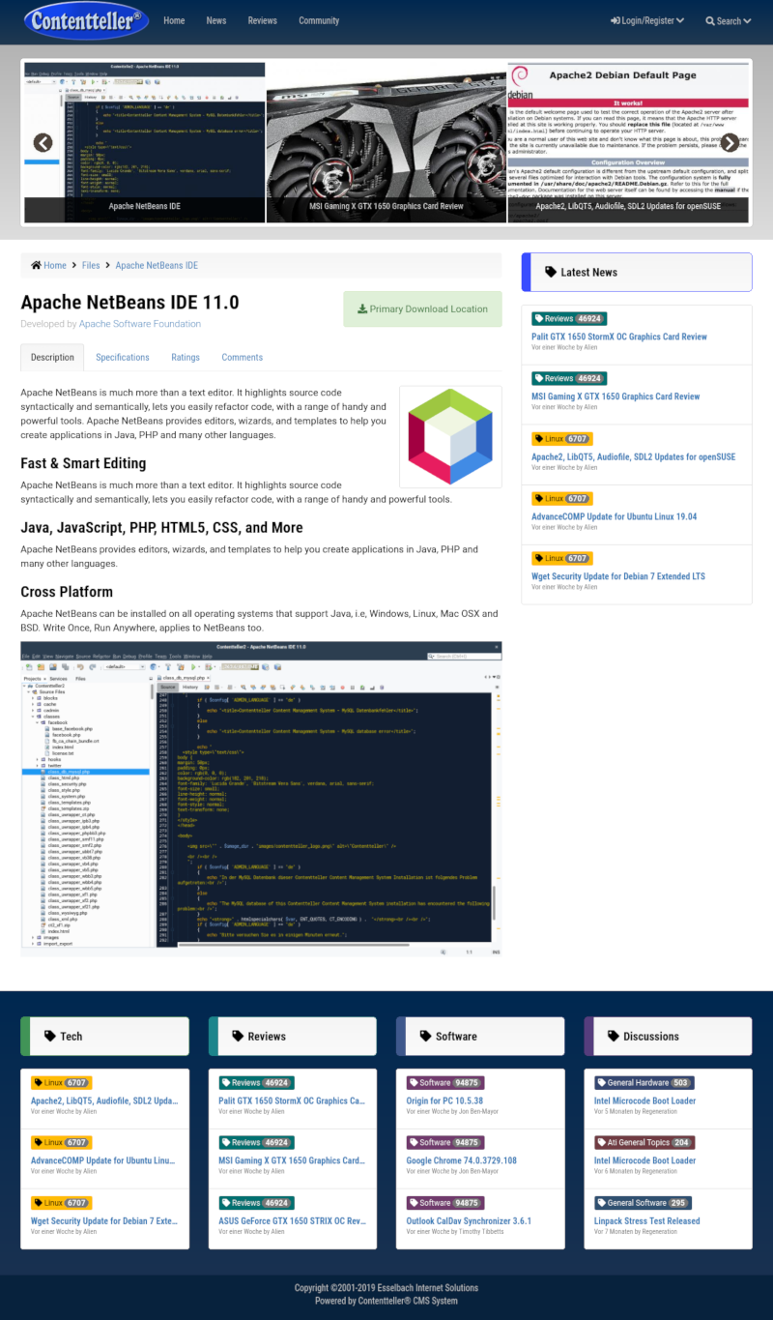Switch to the Ratings tab

[x=186, y=357]
